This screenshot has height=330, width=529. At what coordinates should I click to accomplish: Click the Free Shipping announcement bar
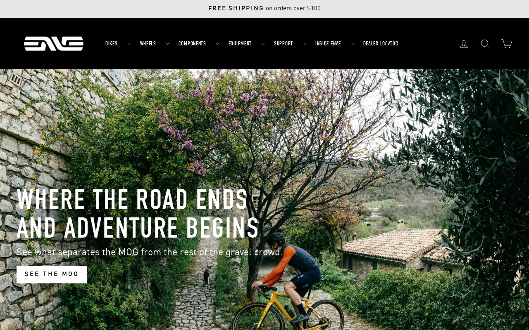[x=264, y=8]
